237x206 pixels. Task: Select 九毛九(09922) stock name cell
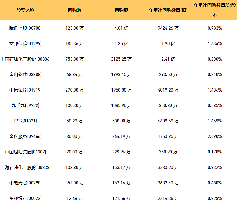click(25, 106)
